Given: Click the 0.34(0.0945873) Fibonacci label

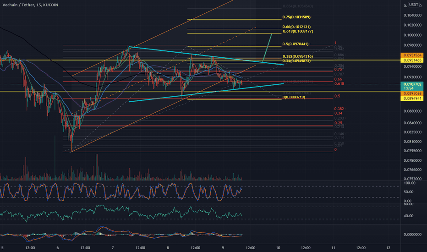Looking at the screenshot, I should (x=296, y=61).
